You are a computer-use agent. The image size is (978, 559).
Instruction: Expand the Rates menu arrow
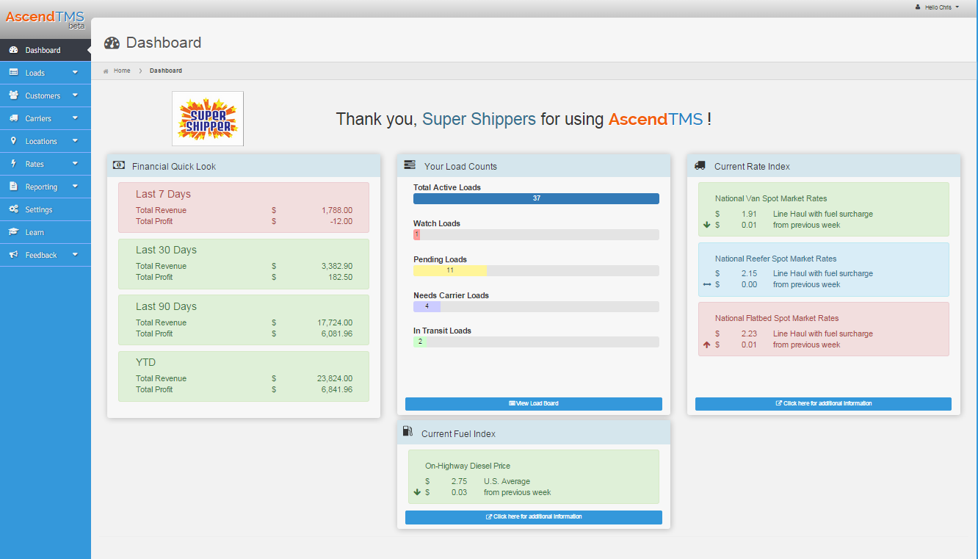[75, 164]
